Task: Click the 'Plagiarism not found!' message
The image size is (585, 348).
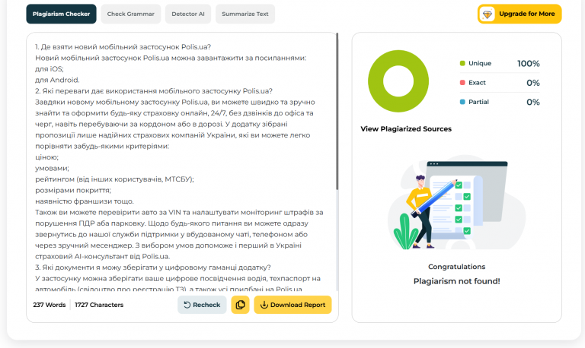Action: point(457,281)
